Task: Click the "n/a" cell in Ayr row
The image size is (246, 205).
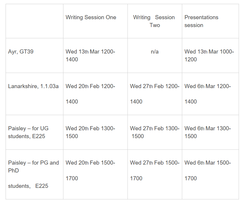Action: 155,52
